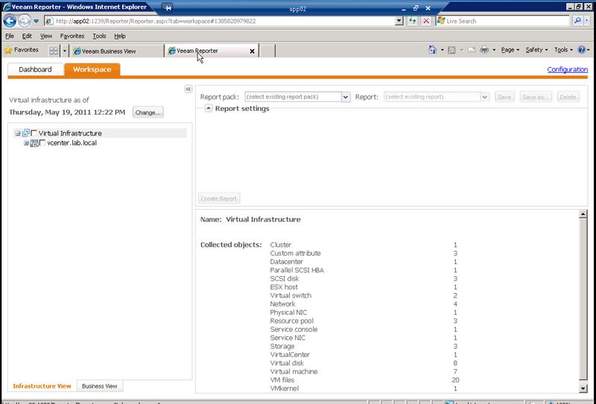Select the vcenter.lab.local tree label
Screen dimensions: 596x404
coord(72,143)
